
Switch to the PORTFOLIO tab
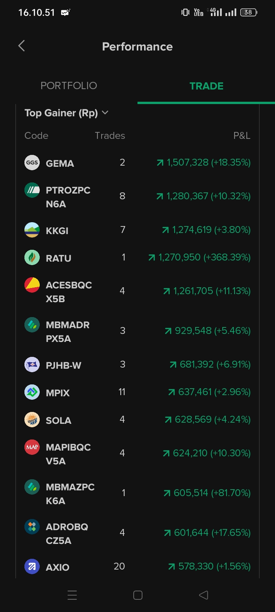tap(69, 86)
